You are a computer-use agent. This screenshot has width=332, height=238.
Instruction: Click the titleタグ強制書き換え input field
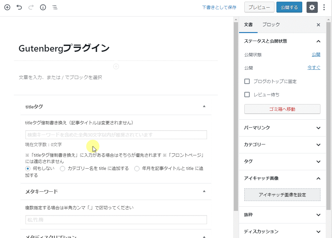click(116, 135)
